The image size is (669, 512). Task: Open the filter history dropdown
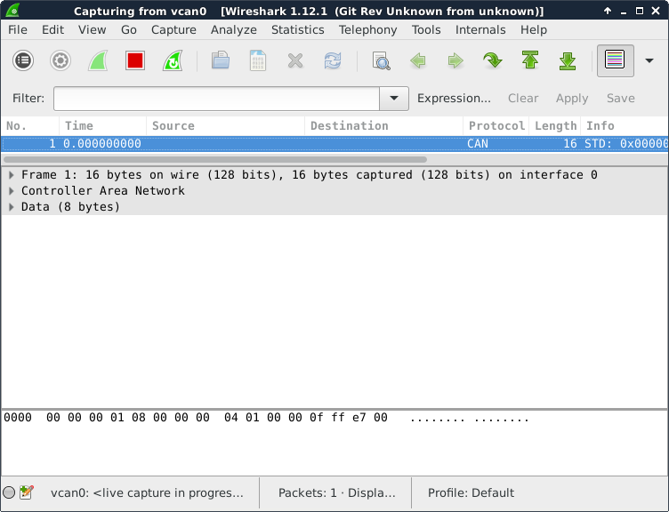click(x=394, y=99)
